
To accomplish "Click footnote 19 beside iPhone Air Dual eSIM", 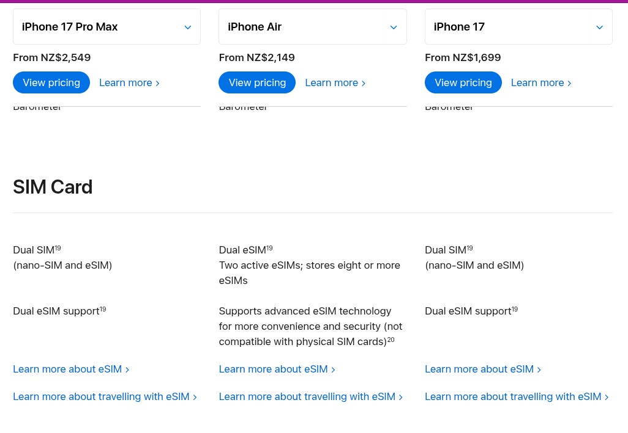I will [x=269, y=249].
